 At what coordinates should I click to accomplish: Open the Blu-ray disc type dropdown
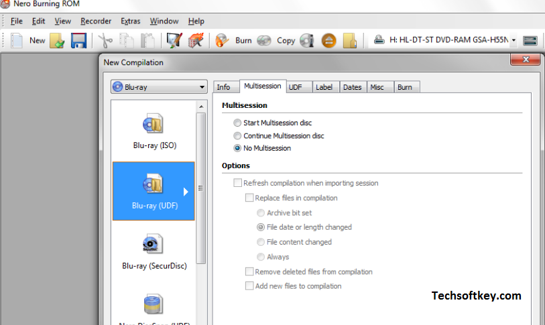tap(159, 87)
